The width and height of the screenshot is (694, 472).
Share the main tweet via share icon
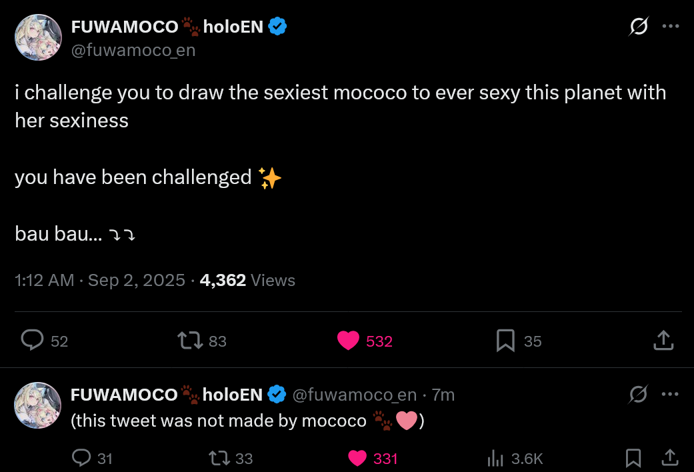[663, 341]
